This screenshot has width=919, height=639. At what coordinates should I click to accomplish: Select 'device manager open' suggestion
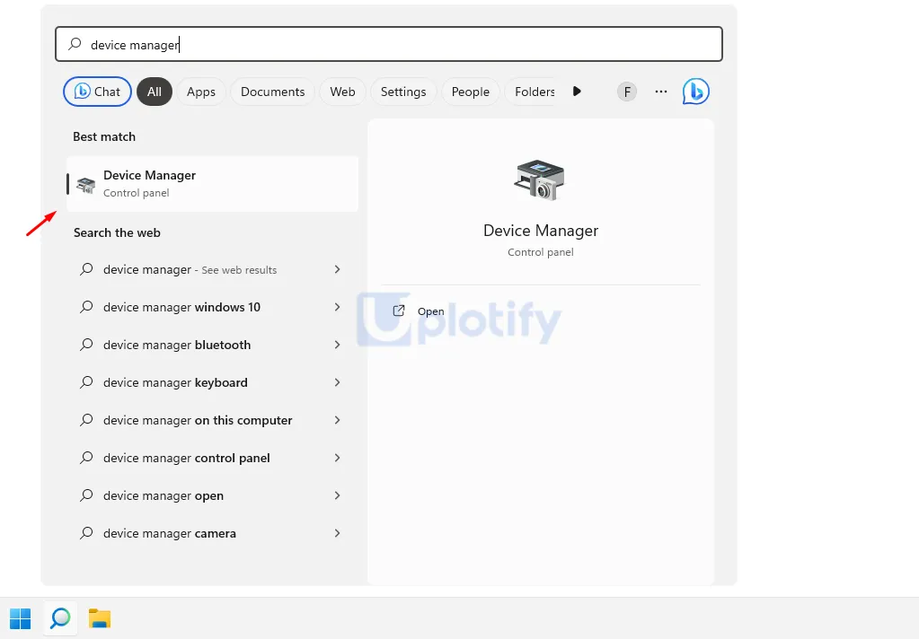(x=210, y=495)
